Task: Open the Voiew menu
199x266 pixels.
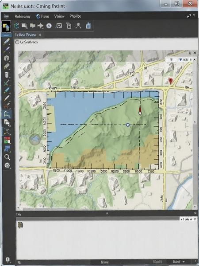Action: (59, 16)
